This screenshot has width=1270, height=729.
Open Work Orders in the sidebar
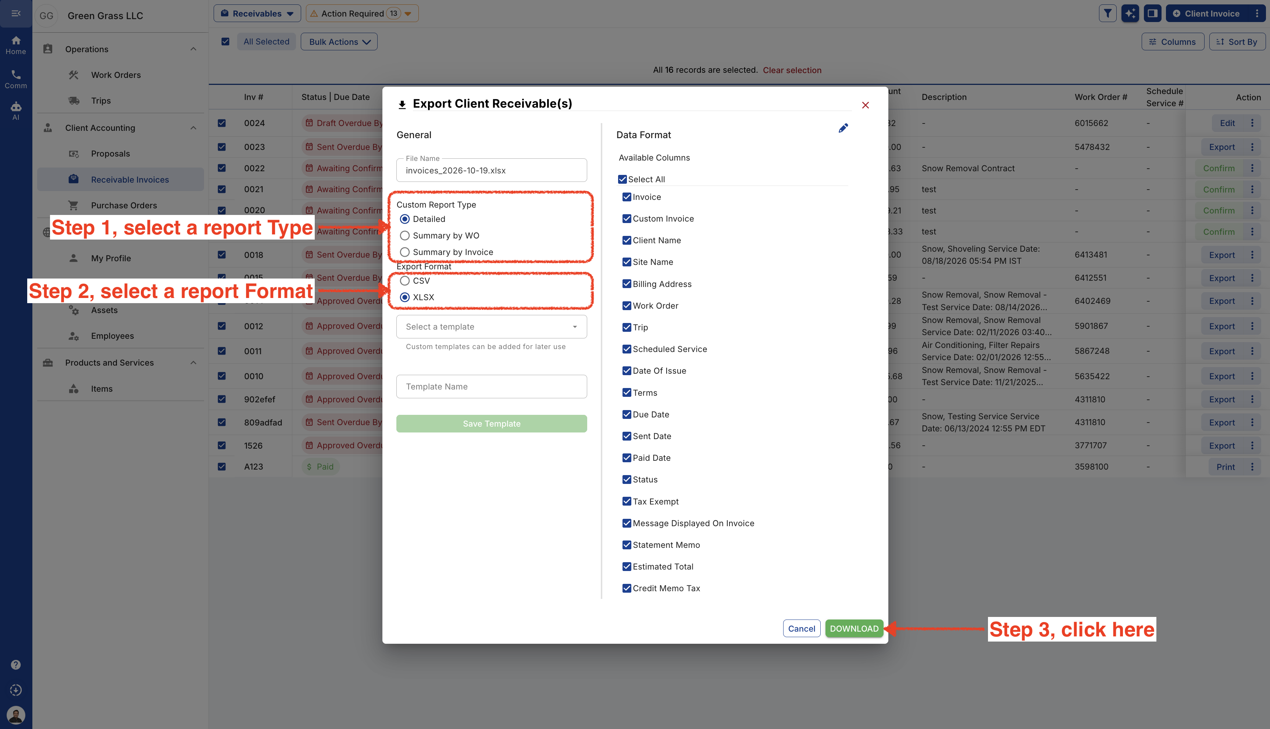(x=116, y=75)
